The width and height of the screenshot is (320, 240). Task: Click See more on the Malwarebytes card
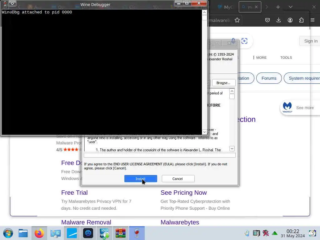(x=305, y=108)
